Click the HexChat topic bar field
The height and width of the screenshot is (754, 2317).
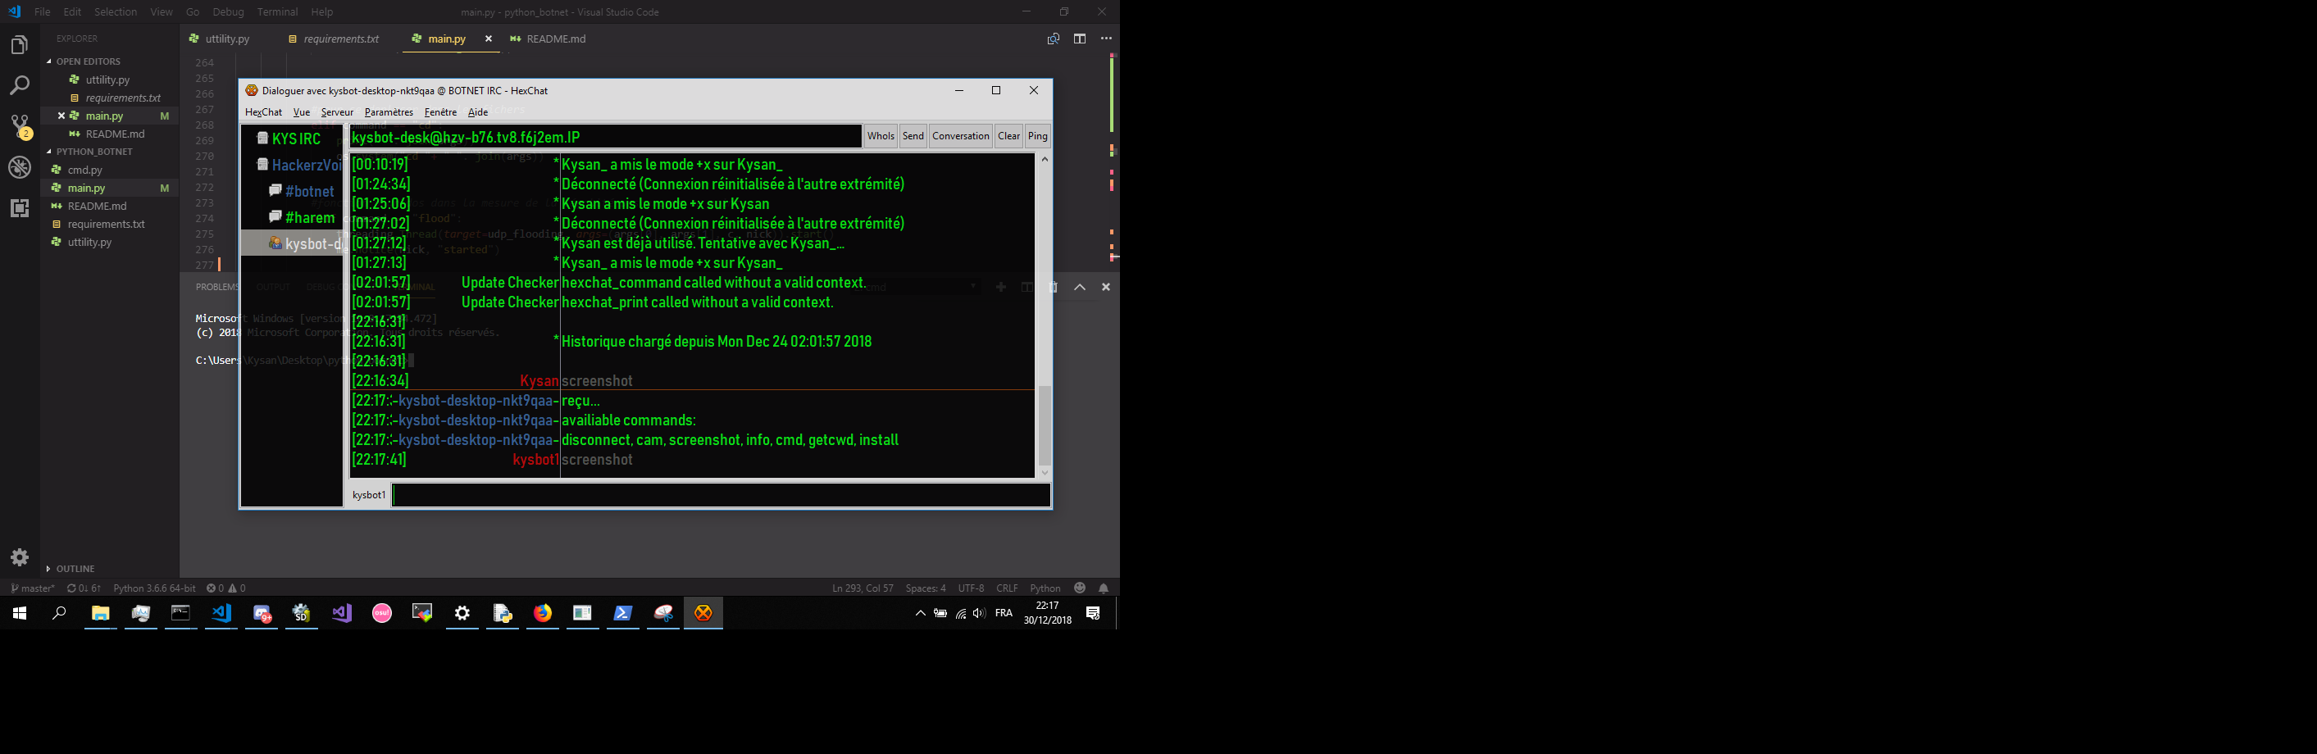pyautogui.click(x=605, y=137)
